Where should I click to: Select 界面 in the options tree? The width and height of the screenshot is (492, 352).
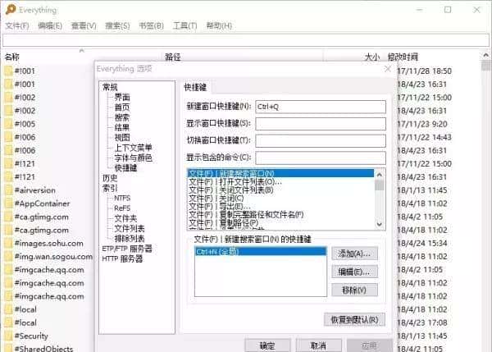point(122,97)
